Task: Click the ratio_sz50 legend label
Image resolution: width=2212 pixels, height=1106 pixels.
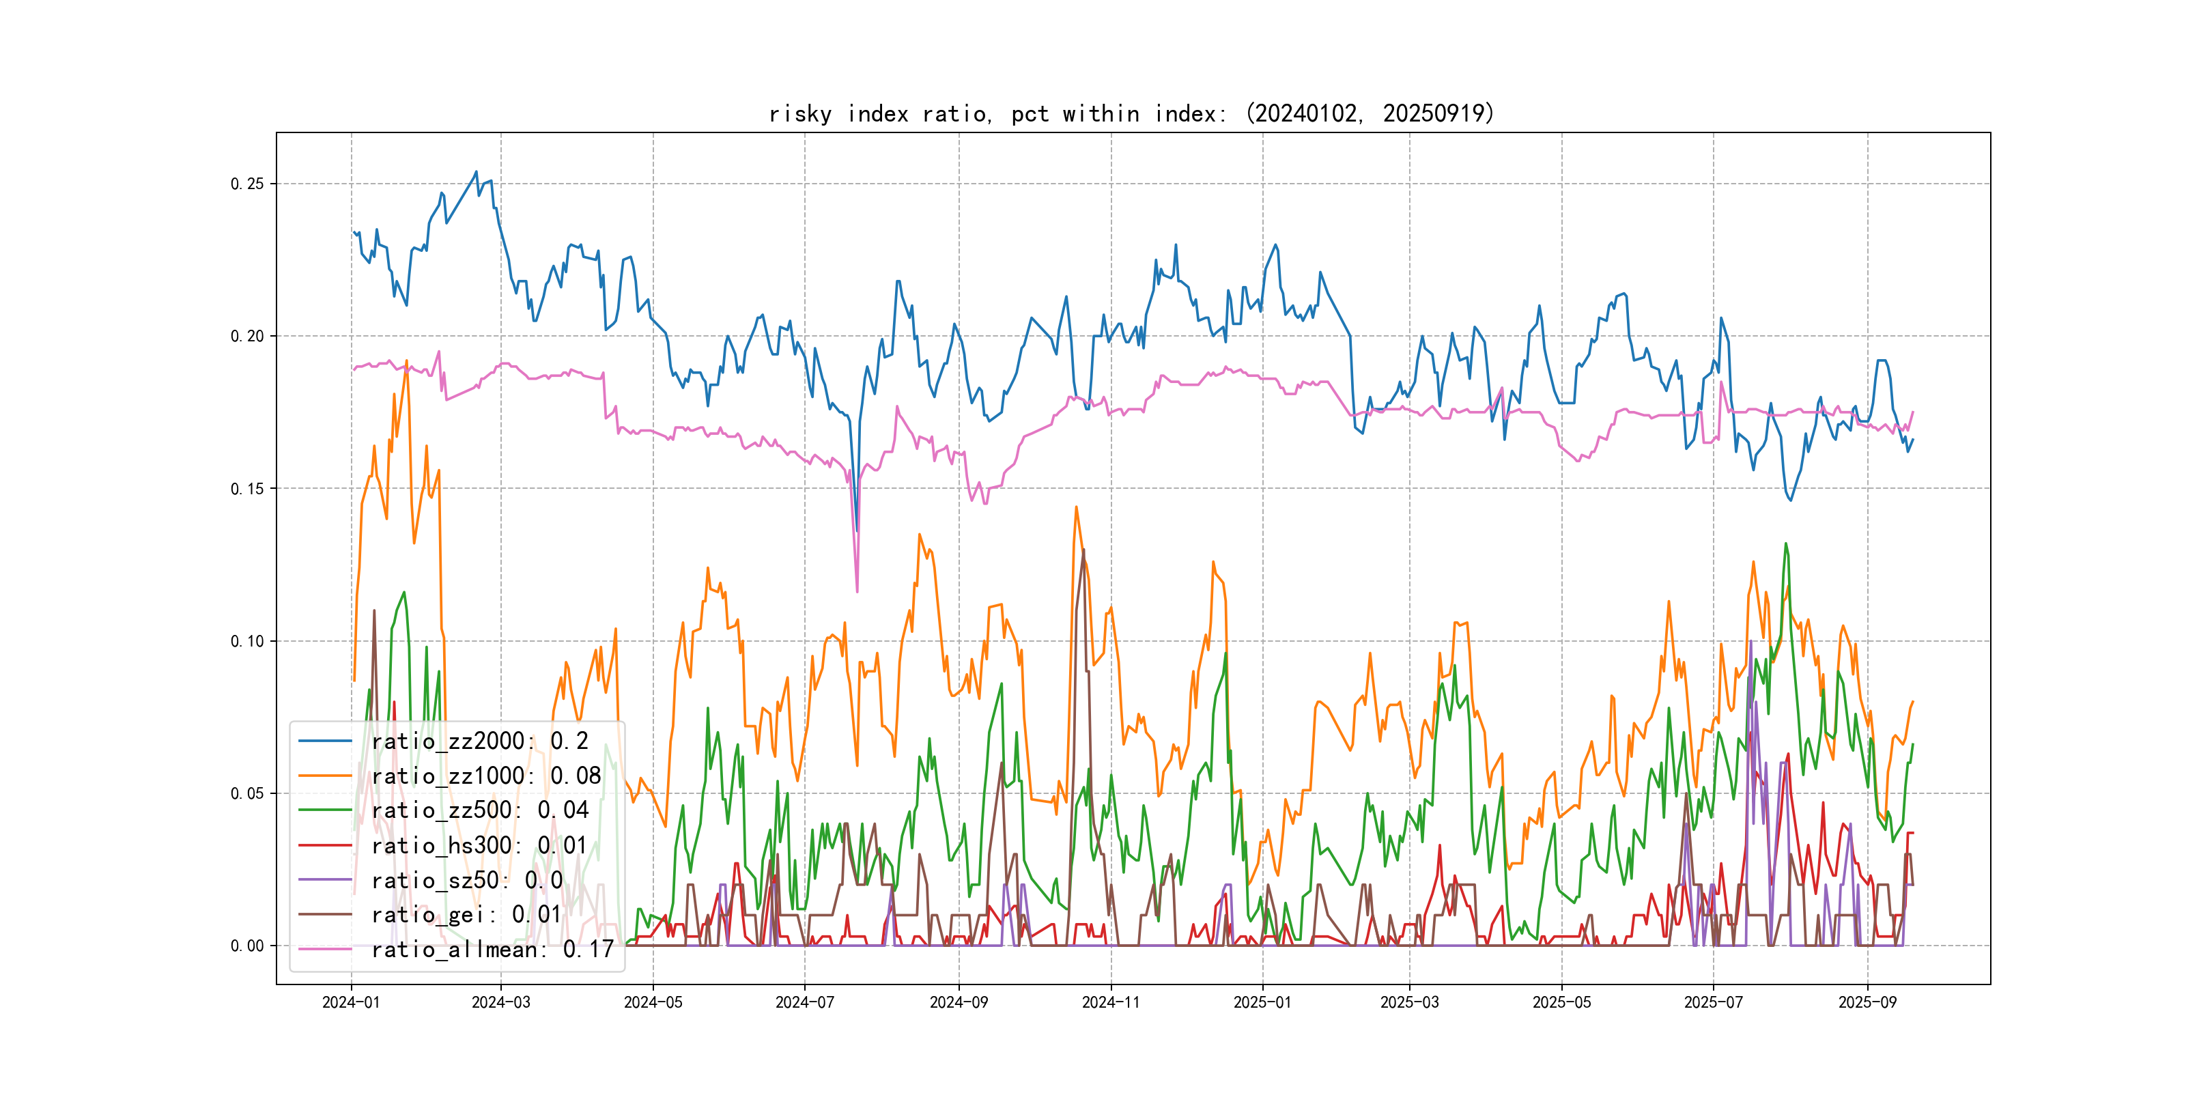Action: [466, 880]
